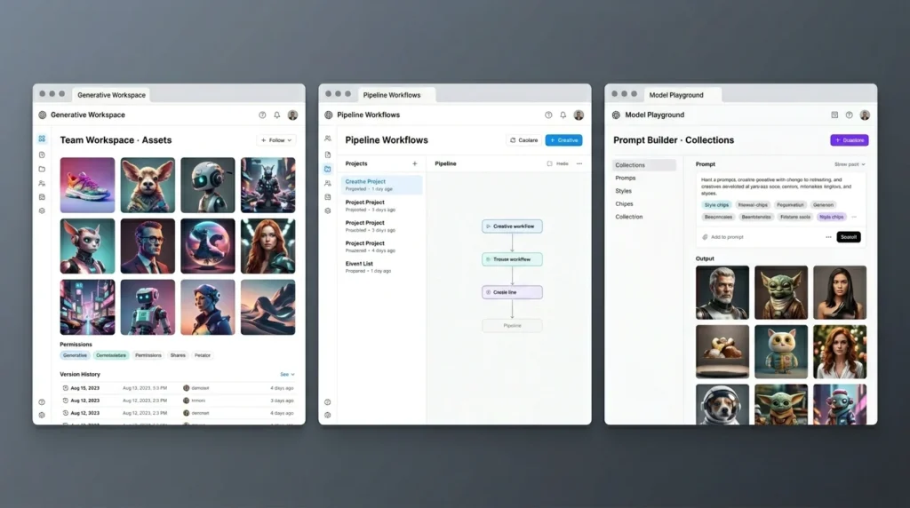Open folder icon in Generative Workspace sidebar
910x508 pixels.
coord(42,169)
